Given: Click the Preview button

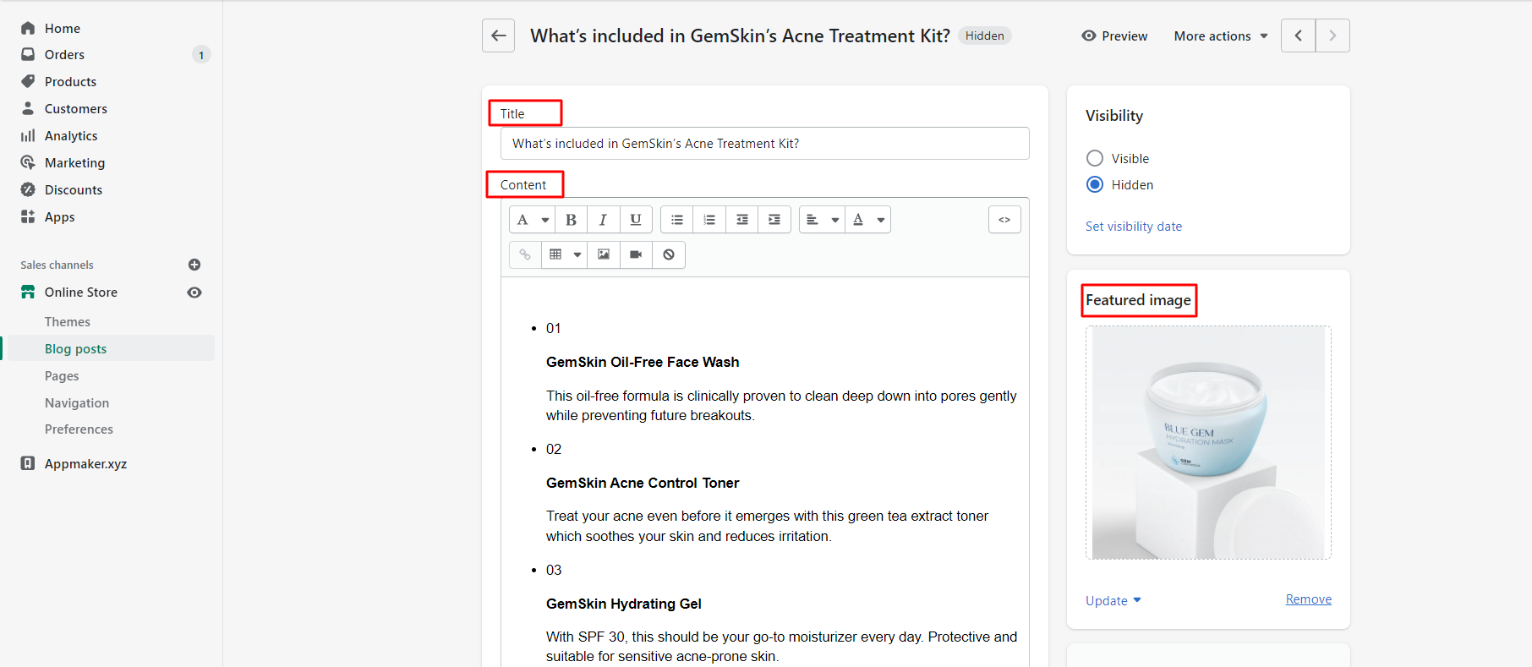Looking at the screenshot, I should [1114, 36].
